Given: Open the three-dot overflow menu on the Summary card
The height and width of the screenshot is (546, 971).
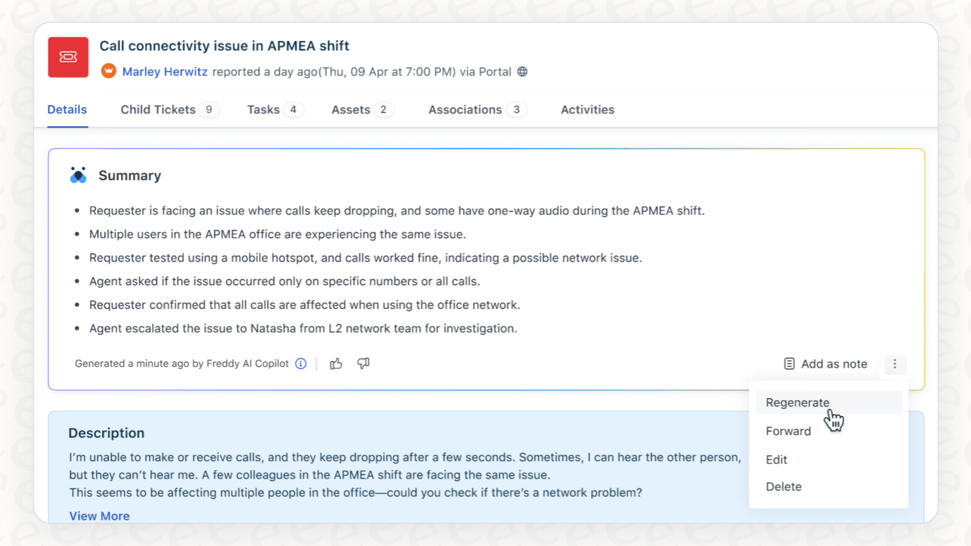Looking at the screenshot, I should (x=895, y=364).
